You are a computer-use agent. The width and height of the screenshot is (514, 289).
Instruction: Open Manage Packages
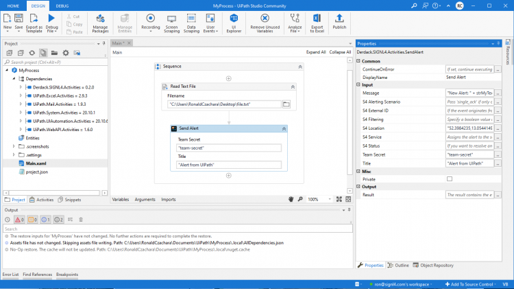tap(100, 23)
